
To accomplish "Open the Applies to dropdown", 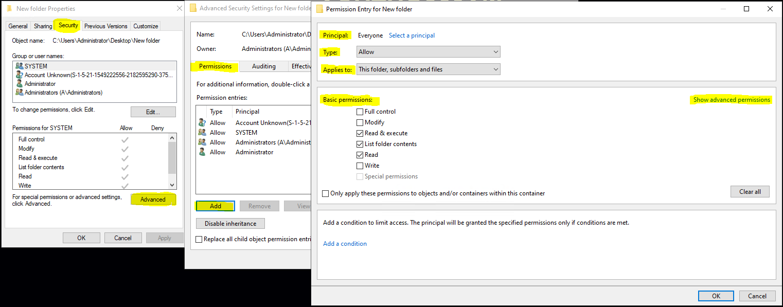I will click(x=428, y=69).
